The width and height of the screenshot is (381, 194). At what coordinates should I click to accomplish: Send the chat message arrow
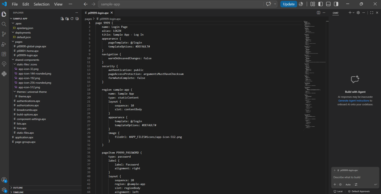(x=376, y=184)
